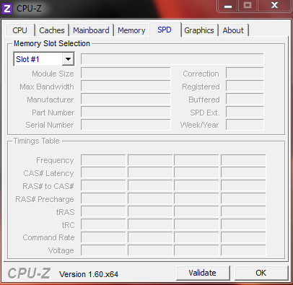
Task: Select the SPD tab
Action: pos(165,30)
